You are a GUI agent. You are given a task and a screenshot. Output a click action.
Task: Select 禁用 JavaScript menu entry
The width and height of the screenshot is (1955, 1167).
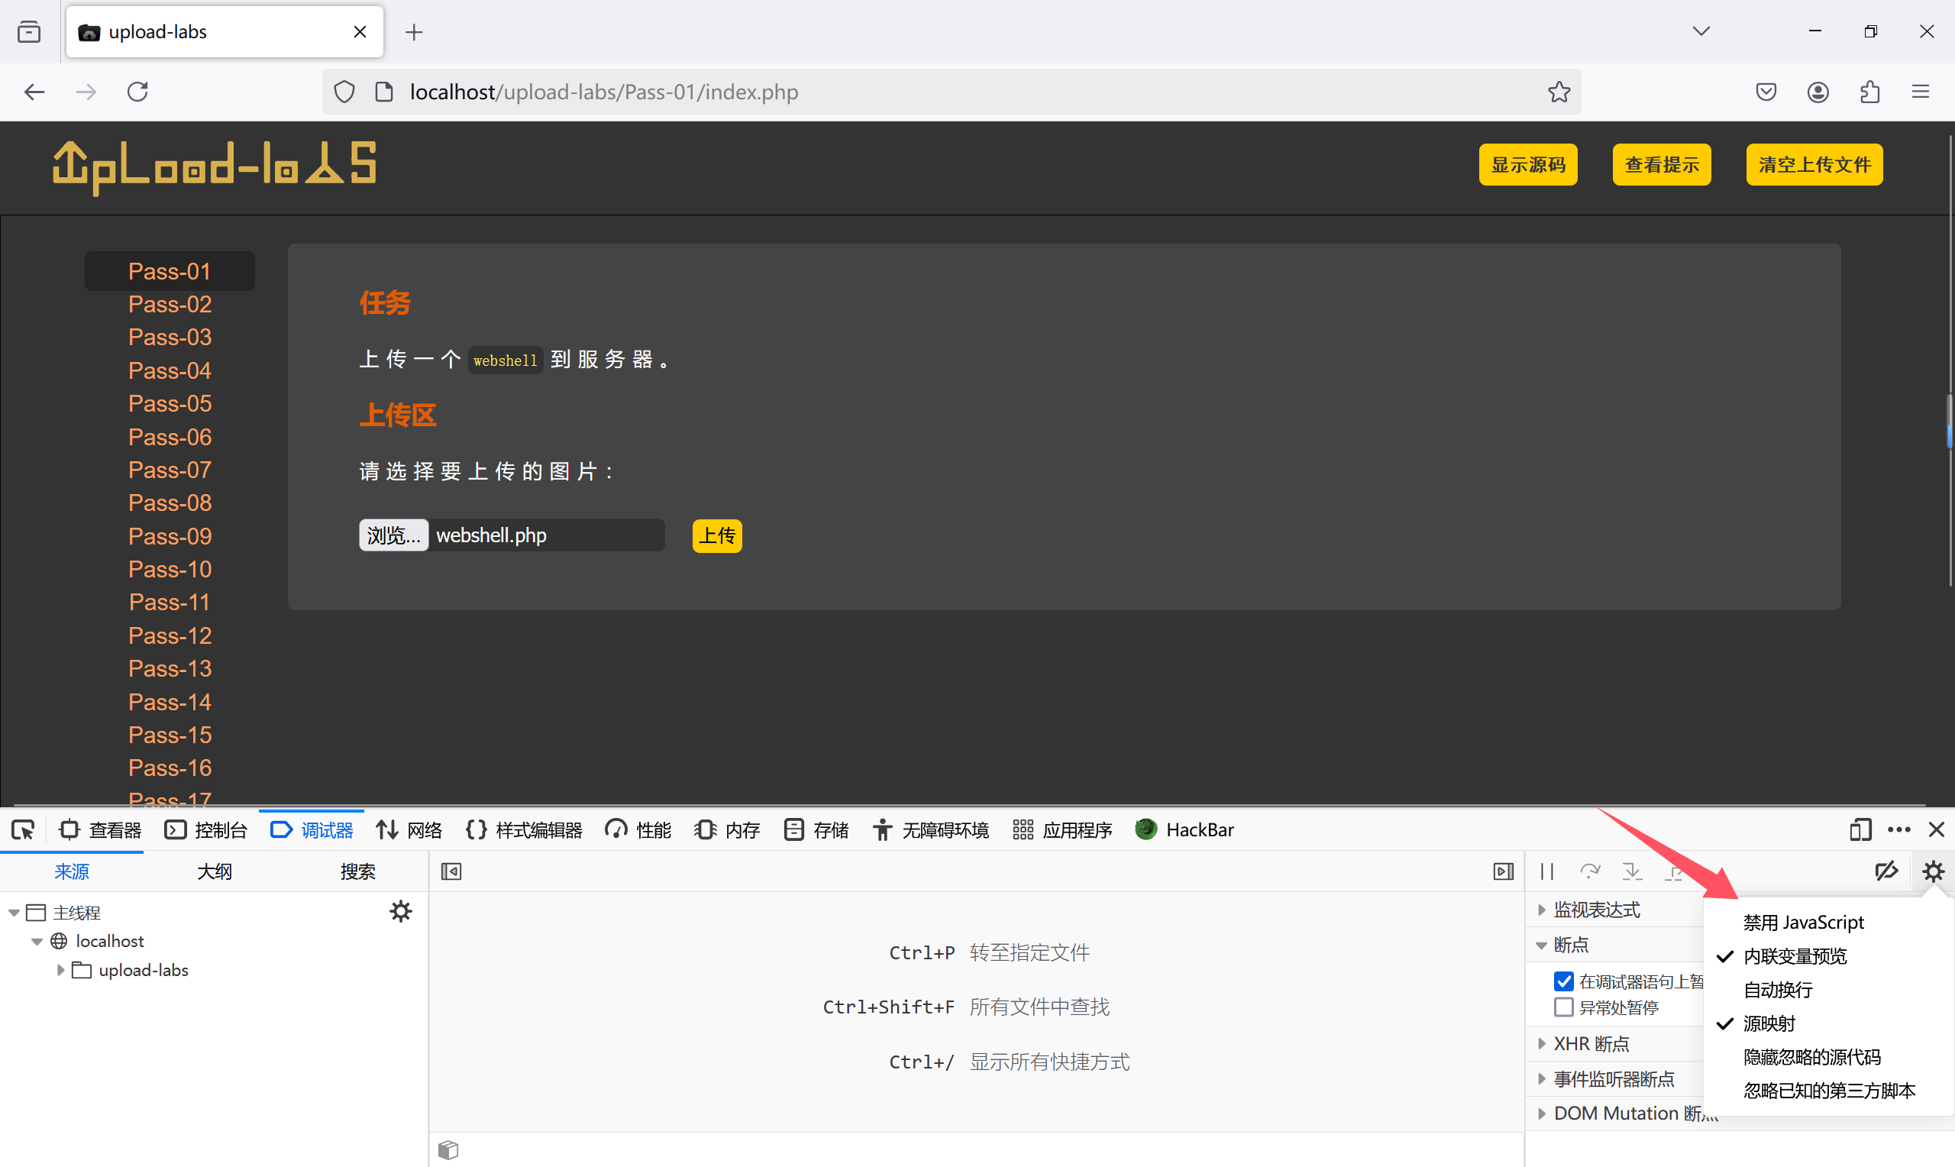[1802, 923]
